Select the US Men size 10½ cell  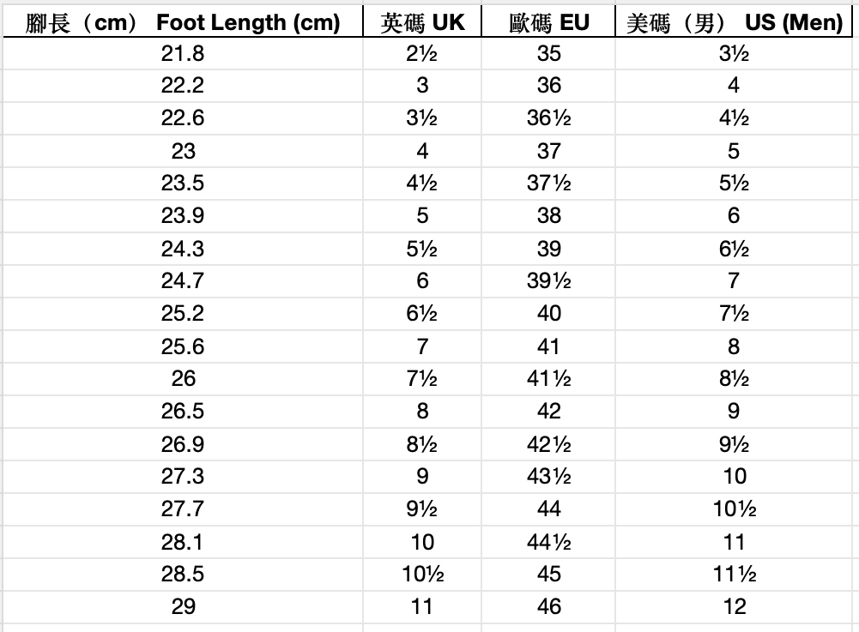click(734, 509)
